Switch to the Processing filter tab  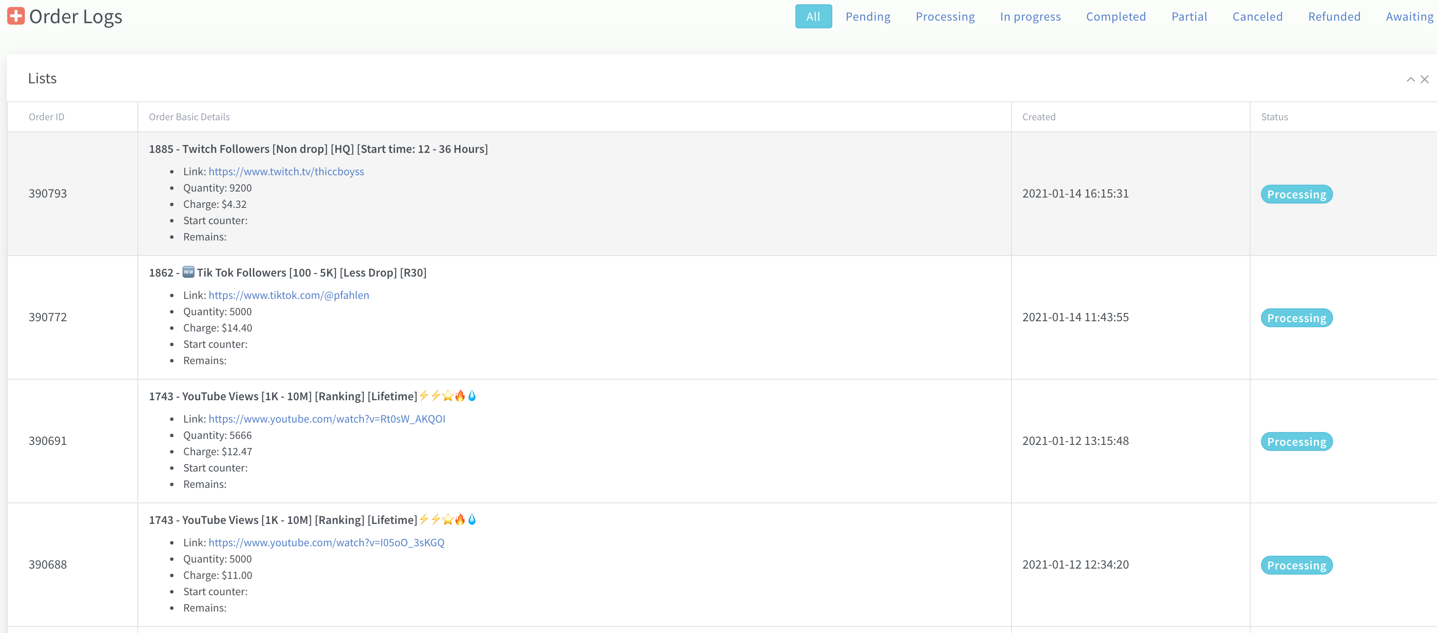(x=944, y=16)
